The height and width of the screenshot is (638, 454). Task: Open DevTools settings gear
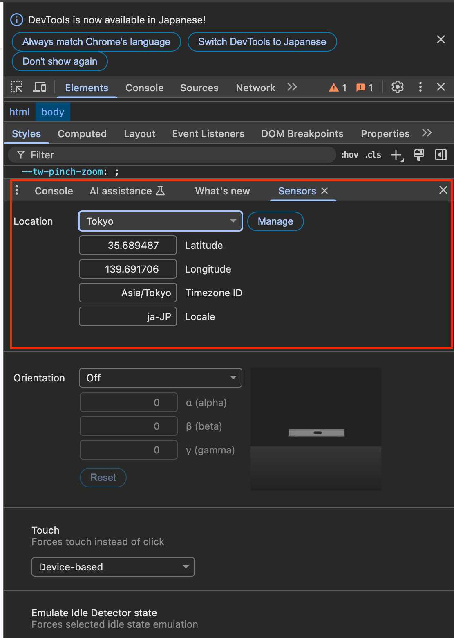point(397,87)
